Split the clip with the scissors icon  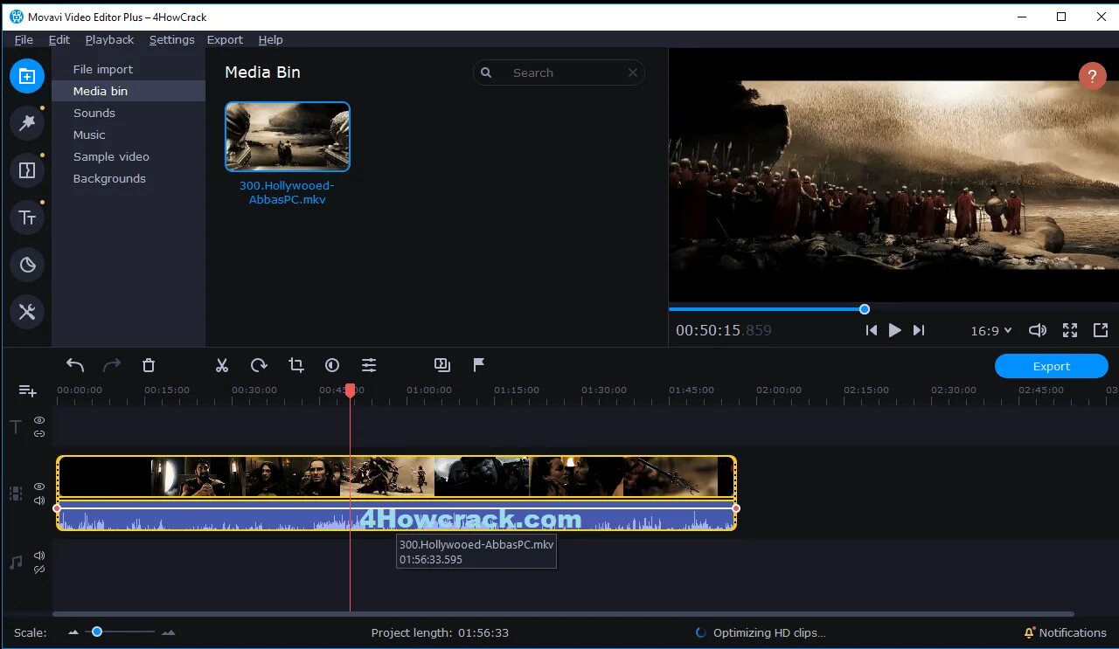pos(222,365)
